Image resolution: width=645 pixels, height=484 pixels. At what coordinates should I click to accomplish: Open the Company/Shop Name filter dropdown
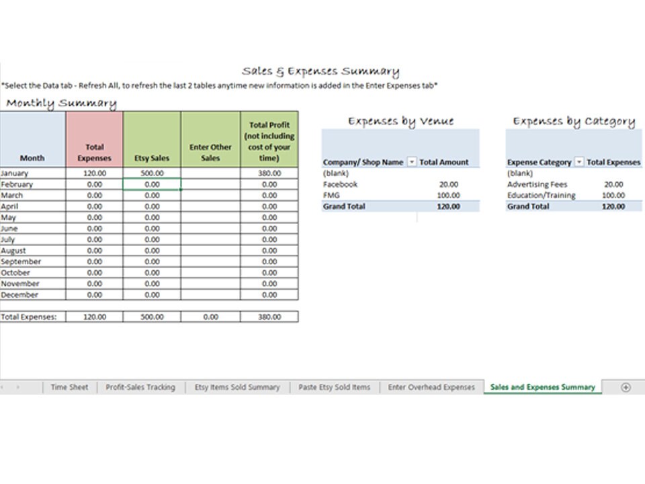coord(412,162)
